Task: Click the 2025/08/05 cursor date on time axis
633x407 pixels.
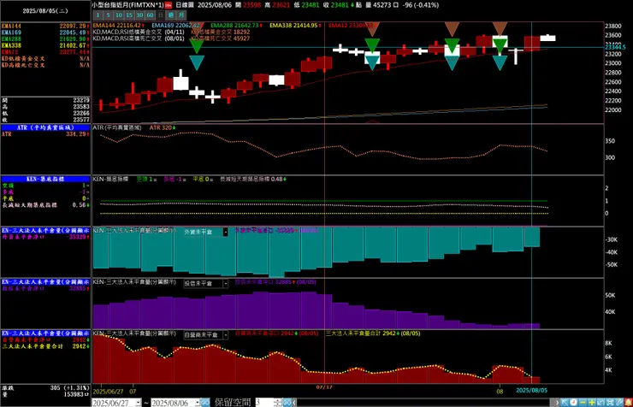Action: click(532, 391)
